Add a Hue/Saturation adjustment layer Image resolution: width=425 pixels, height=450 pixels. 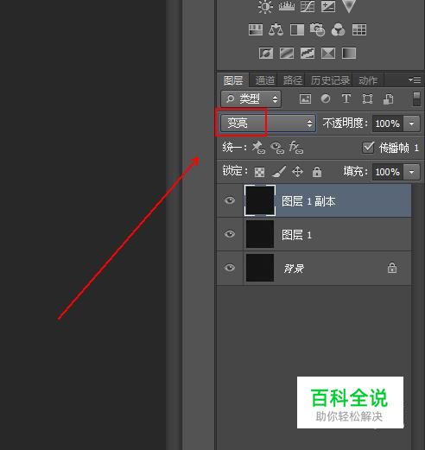tap(256, 29)
